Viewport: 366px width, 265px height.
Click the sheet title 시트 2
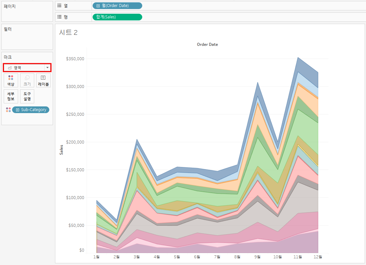pyautogui.click(x=68, y=32)
